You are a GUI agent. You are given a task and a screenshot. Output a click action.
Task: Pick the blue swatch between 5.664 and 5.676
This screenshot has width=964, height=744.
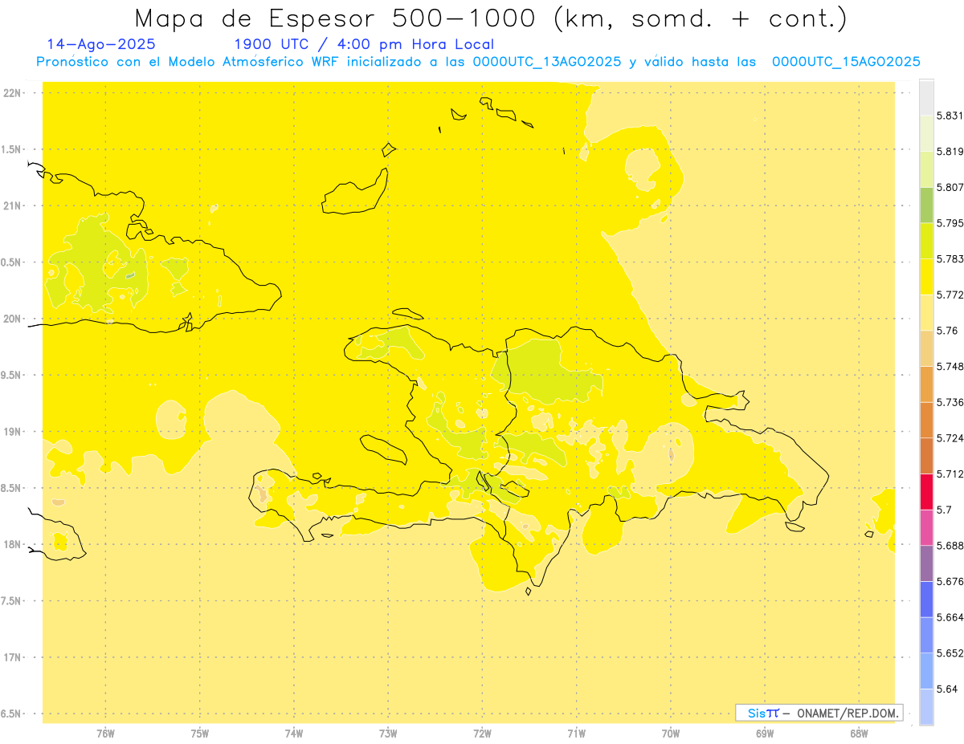(x=926, y=600)
